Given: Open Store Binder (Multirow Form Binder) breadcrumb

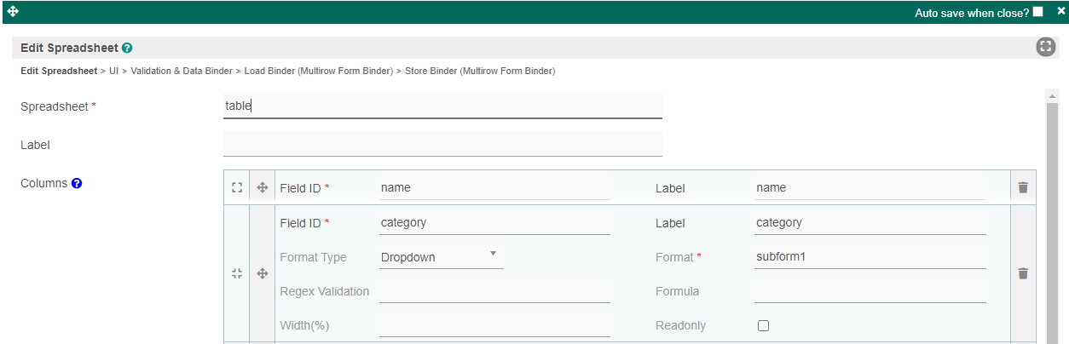Looking at the screenshot, I should (x=479, y=71).
